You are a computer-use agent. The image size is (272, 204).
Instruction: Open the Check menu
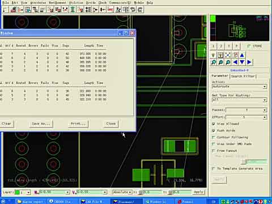tap(103, 3)
